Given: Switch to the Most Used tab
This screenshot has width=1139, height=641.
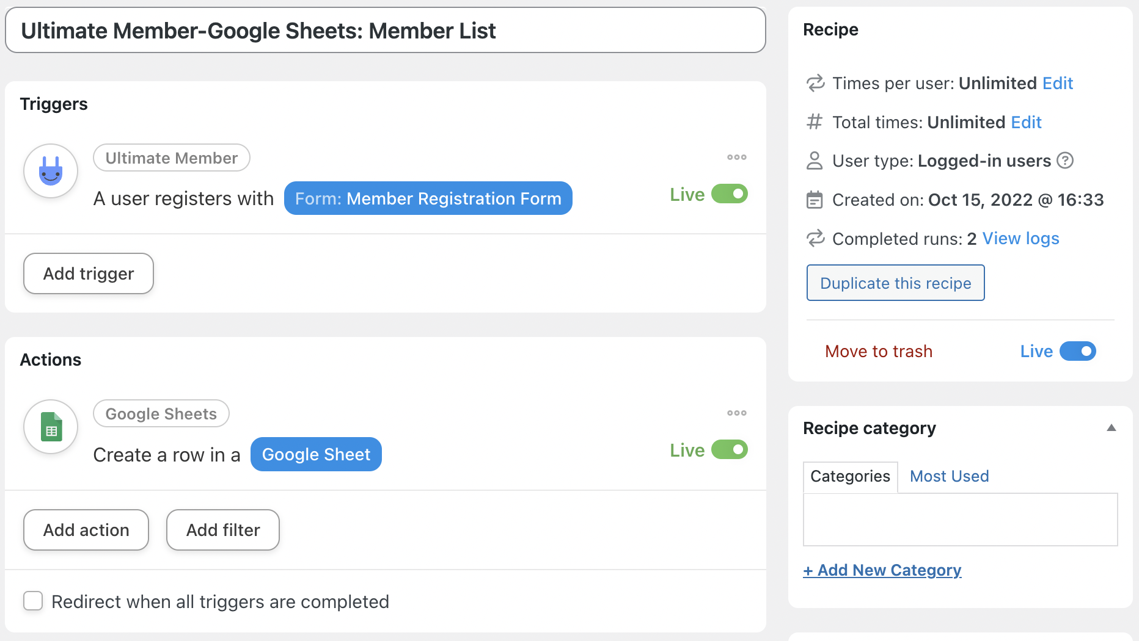Looking at the screenshot, I should point(949,477).
